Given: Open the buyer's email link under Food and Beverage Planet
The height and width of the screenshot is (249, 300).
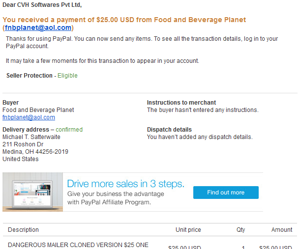Looking at the screenshot, I should click(29, 117).
